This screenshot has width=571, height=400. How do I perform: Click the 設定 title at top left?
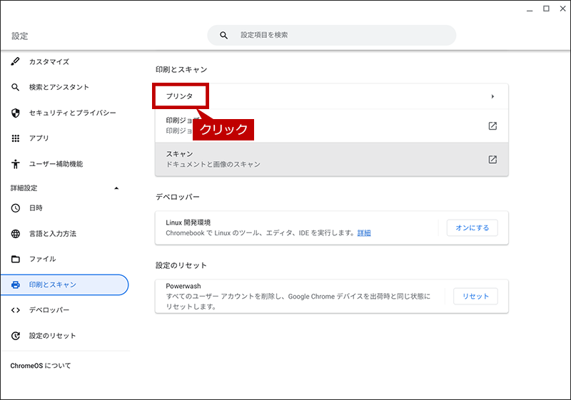20,36
